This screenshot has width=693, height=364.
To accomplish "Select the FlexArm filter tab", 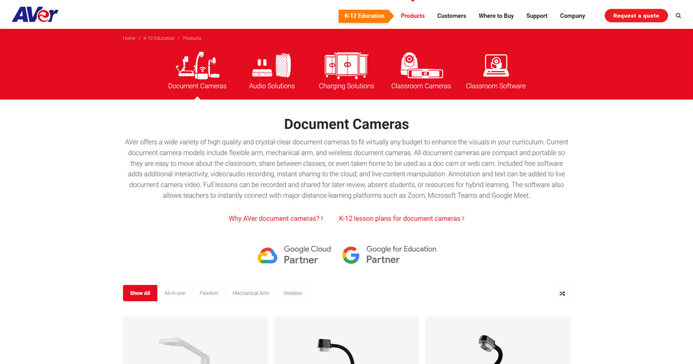I will 208,293.
